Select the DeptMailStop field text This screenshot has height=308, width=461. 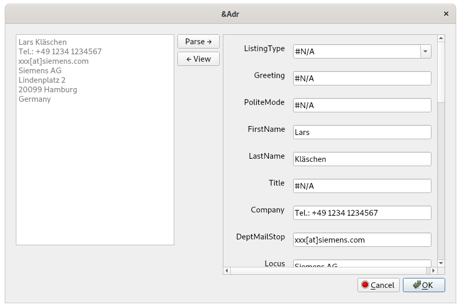362,239
